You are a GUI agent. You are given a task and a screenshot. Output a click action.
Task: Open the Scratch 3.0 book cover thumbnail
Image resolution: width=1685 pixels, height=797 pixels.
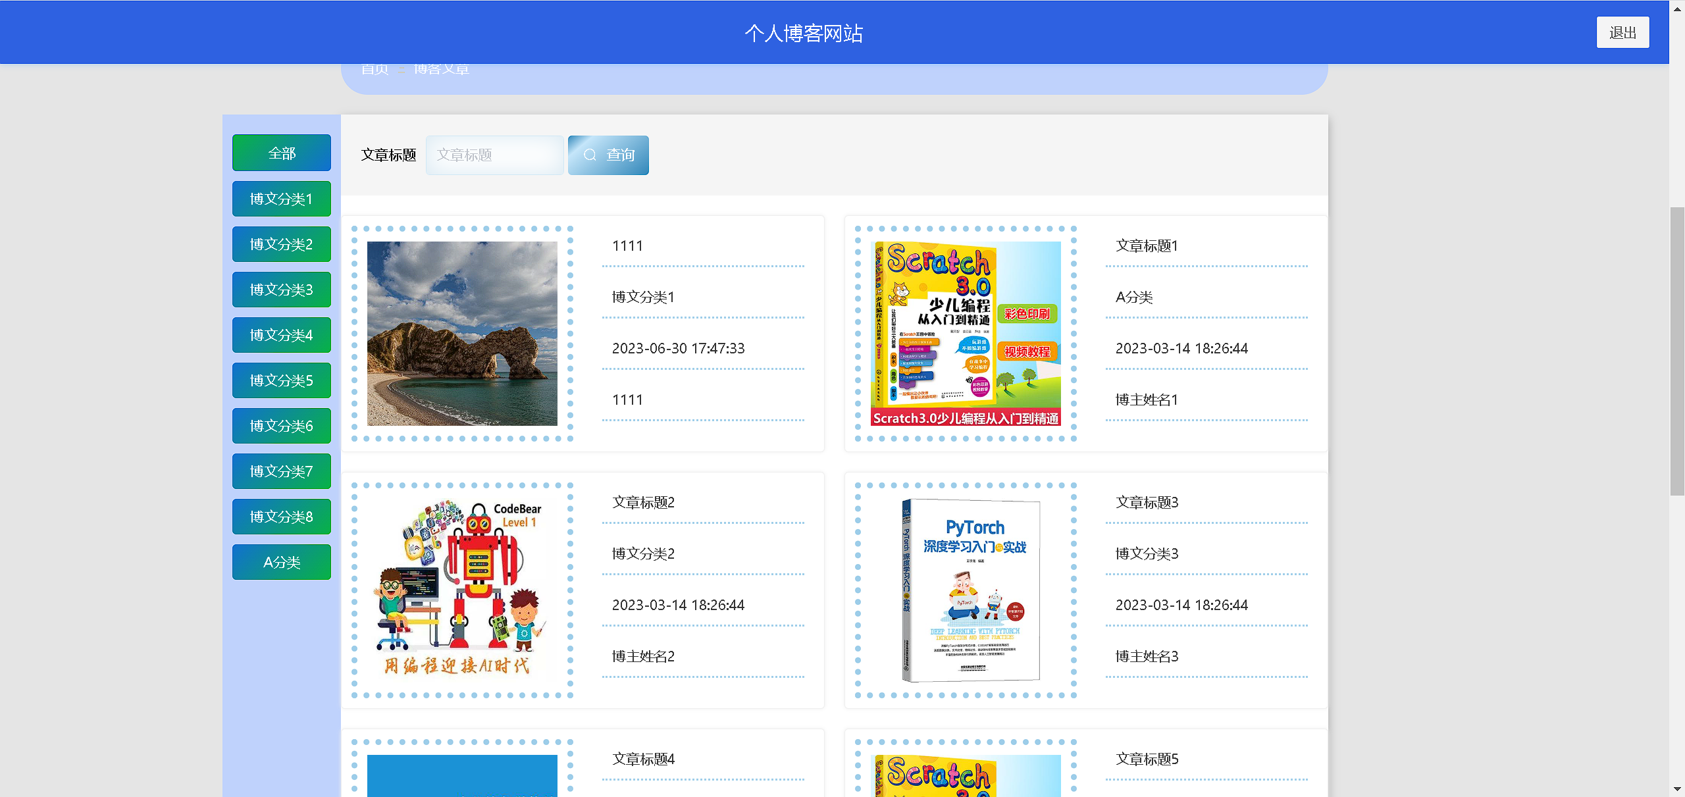[965, 333]
